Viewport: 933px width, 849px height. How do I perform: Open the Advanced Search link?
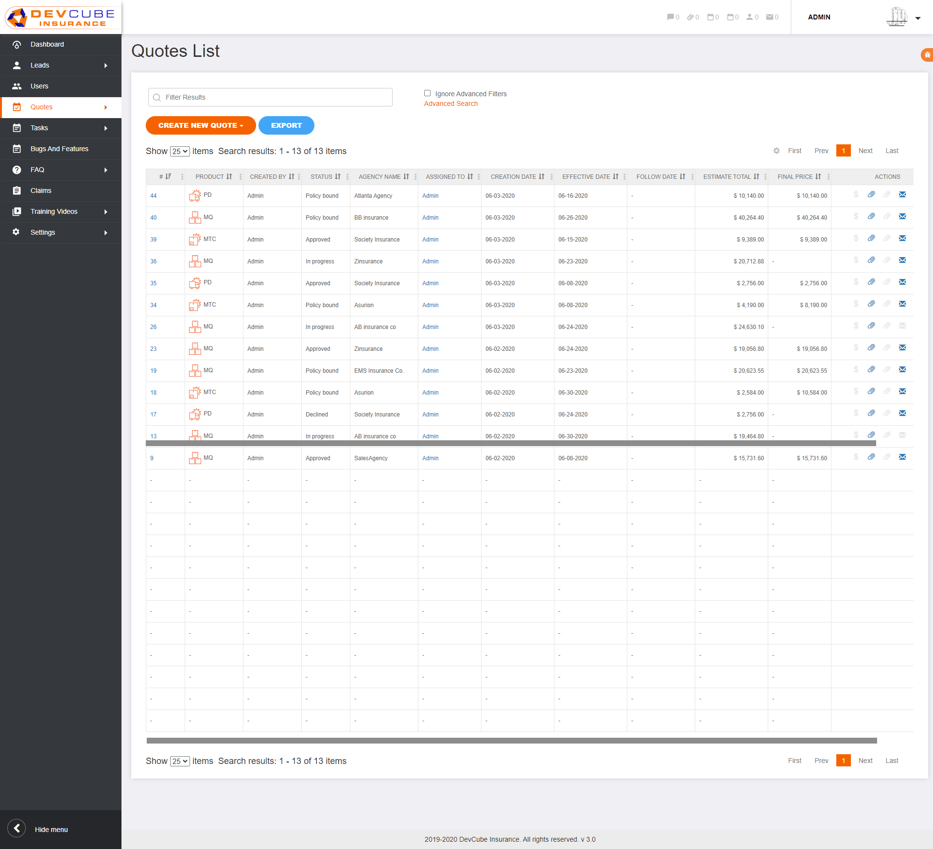click(x=450, y=104)
